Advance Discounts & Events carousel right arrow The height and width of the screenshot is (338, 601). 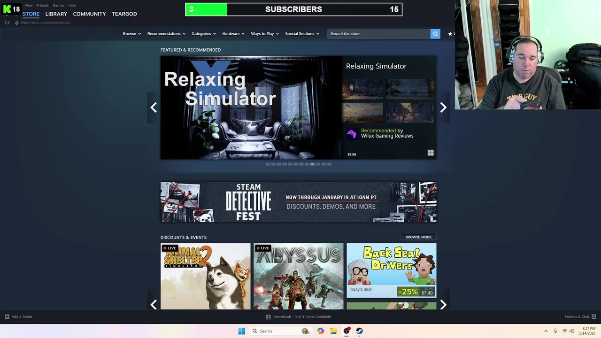443,305
